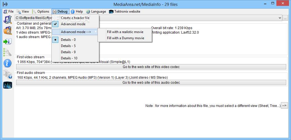
Task: Click the open folder sidebar icon
Action: (8, 31)
